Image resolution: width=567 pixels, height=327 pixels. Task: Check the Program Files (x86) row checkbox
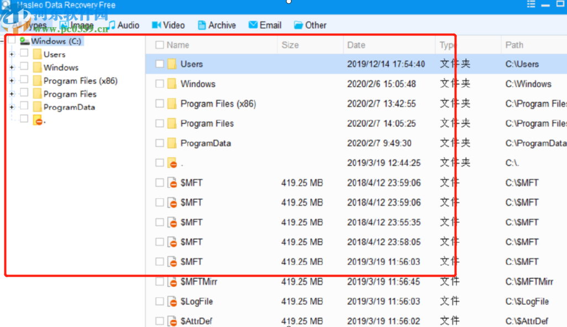[159, 103]
